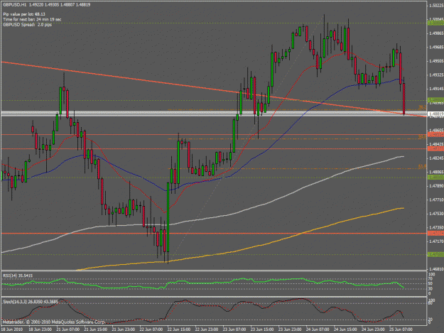The height and width of the screenshot is (333, 444).
Task: Click the 1.49685 price axis label
Action: [x=436, y=47]
